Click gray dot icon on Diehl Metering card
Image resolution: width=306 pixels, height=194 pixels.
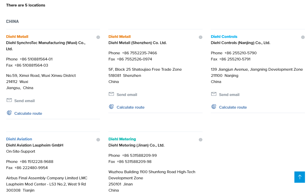200,140
